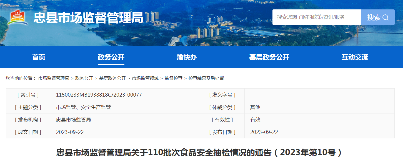Open the 渝快办 navigation tab
This screenshot has height=163, width=403.
point(187,57)
